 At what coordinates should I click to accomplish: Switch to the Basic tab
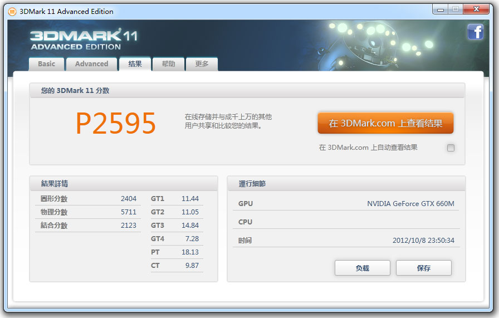[47, 64]
